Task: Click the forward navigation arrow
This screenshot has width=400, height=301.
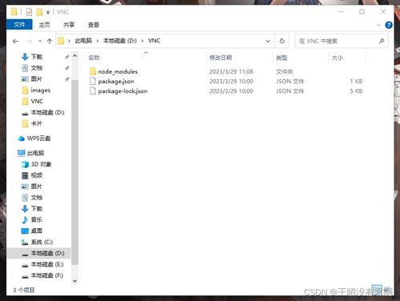Action: click(29, 41)
